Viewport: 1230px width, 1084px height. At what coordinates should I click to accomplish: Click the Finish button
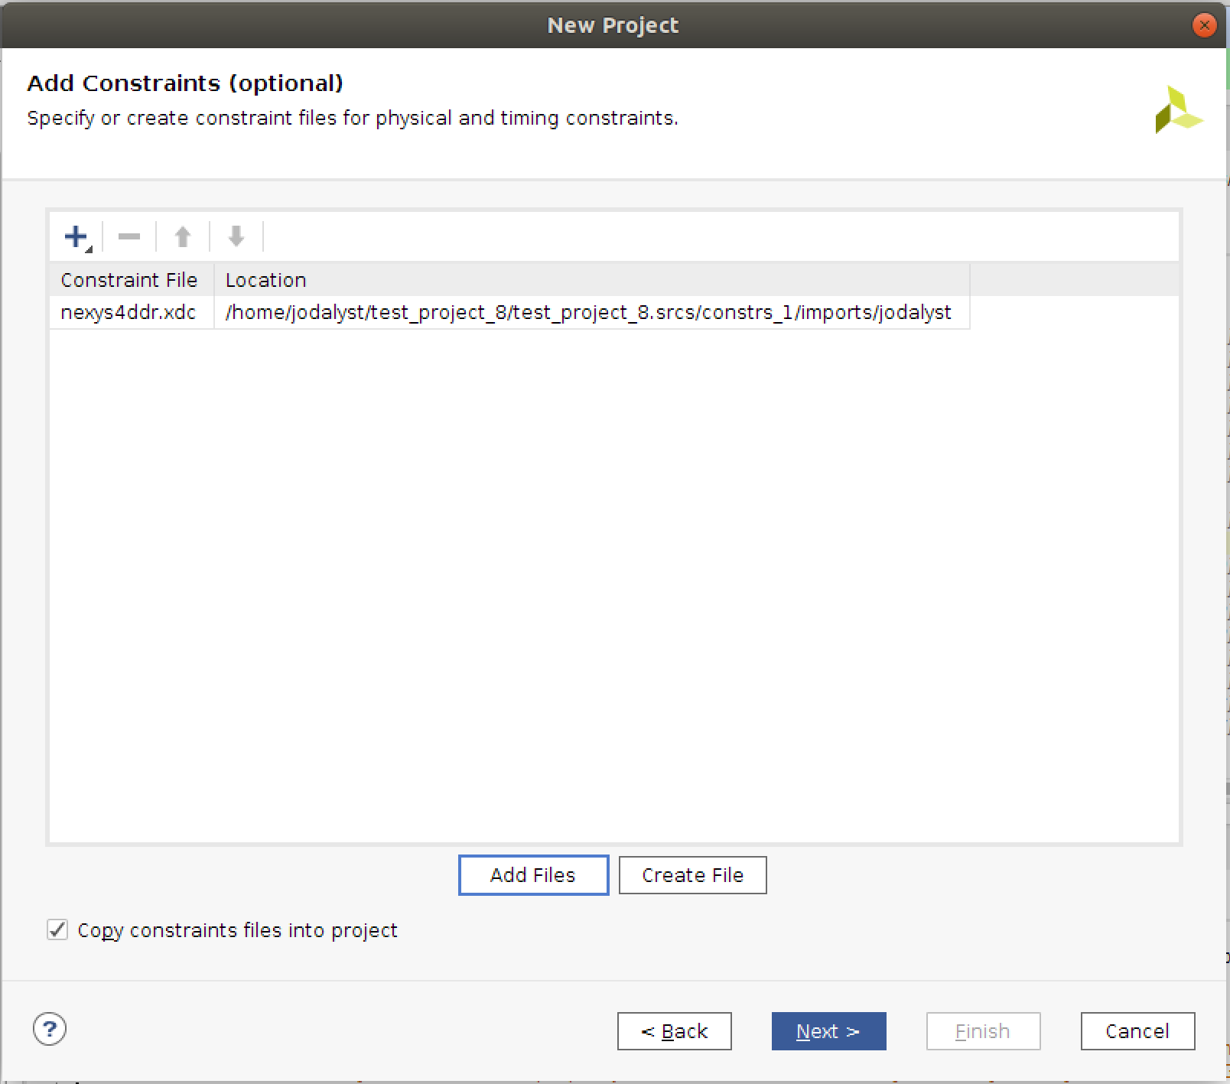coord(983,1031)
